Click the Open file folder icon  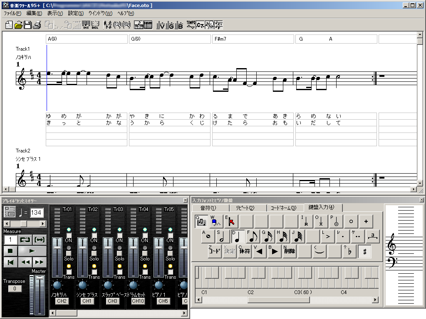[x=18, y=25]
